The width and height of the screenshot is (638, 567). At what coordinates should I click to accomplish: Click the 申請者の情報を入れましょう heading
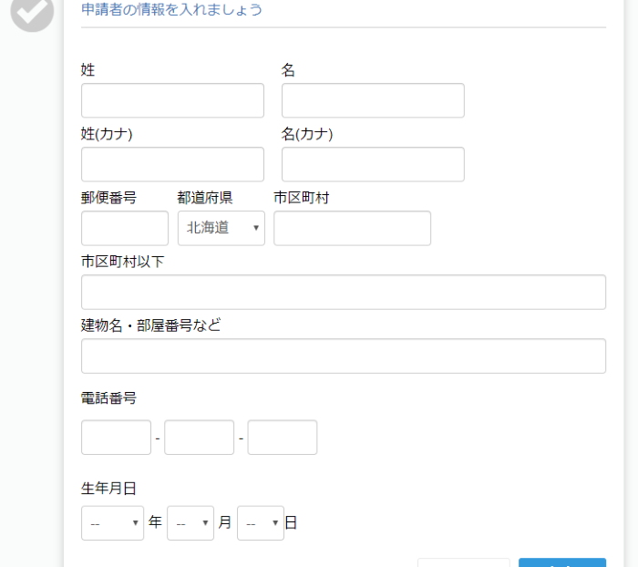click(171, 9)
